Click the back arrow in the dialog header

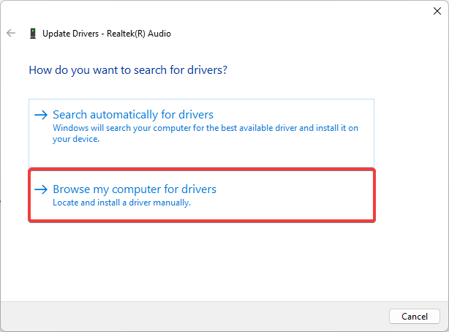(x=11, y=34)
